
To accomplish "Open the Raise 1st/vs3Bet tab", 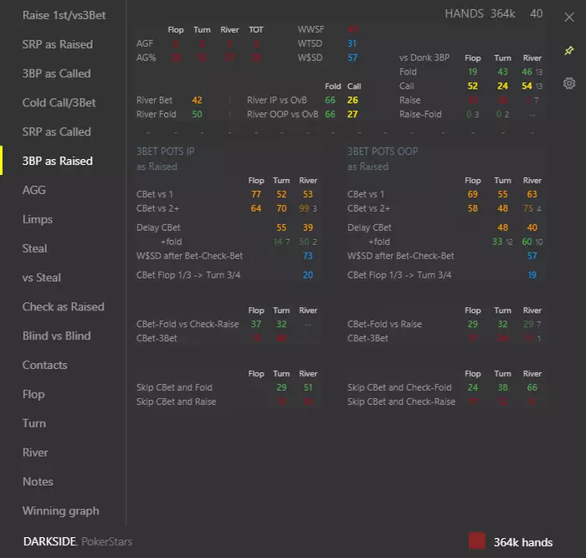I will pos(64,15).
